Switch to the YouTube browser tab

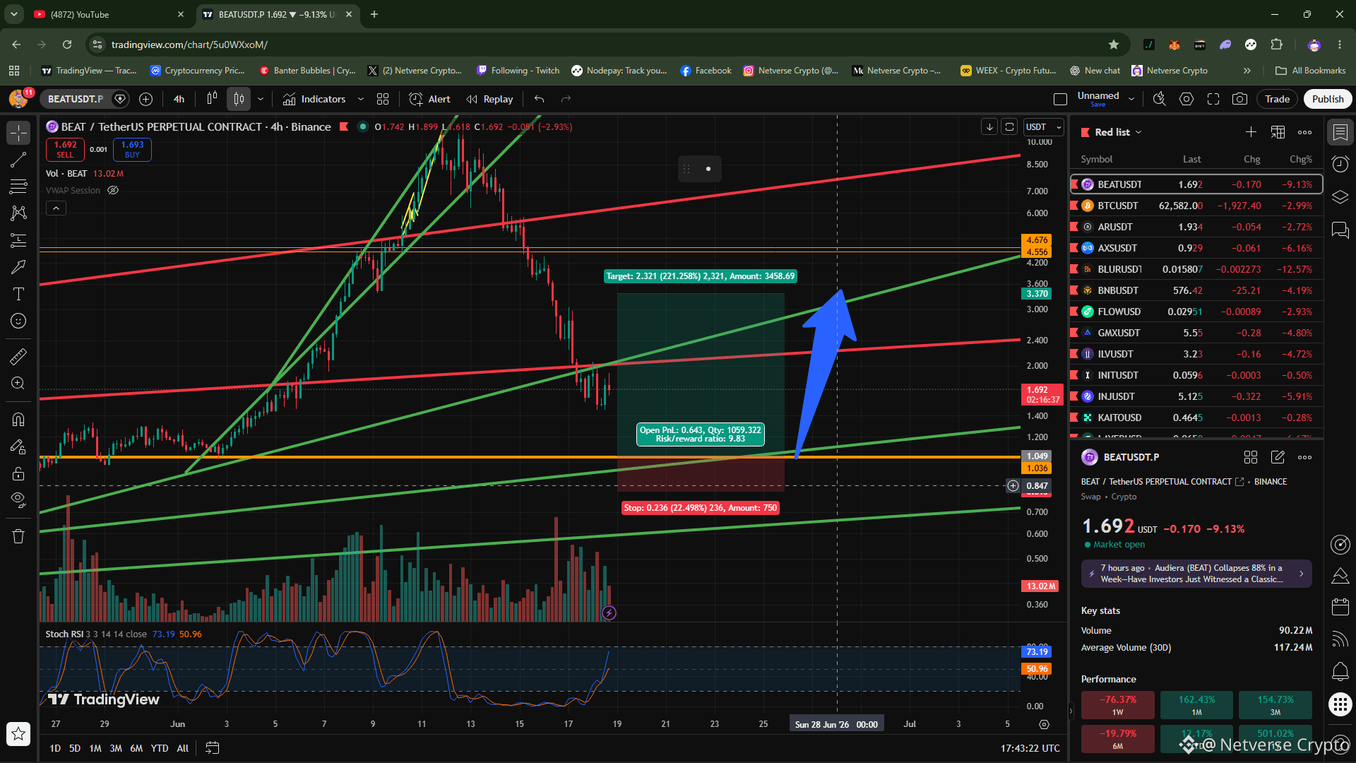[109, 14]
